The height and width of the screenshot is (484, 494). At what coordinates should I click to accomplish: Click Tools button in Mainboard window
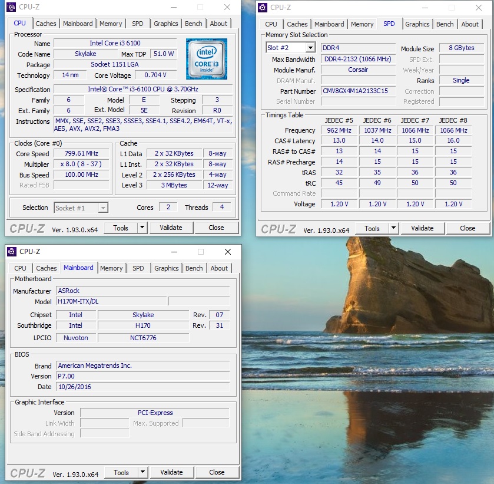tap(121, 472)
